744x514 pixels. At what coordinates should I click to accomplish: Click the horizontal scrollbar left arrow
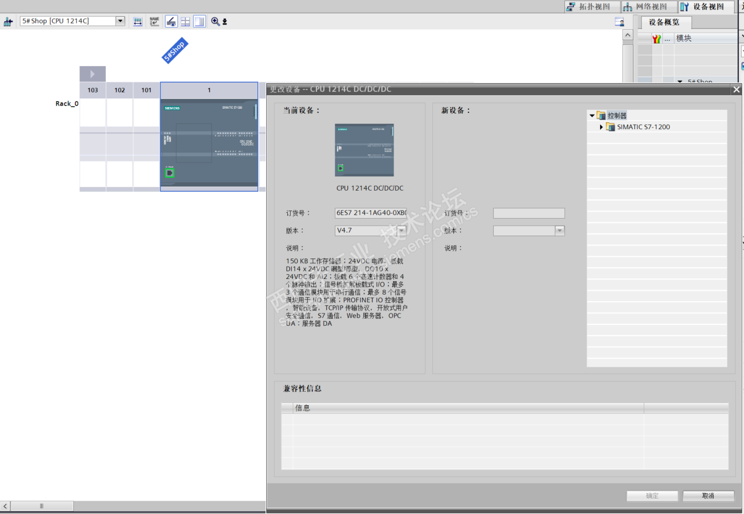[x=5, y=506]
